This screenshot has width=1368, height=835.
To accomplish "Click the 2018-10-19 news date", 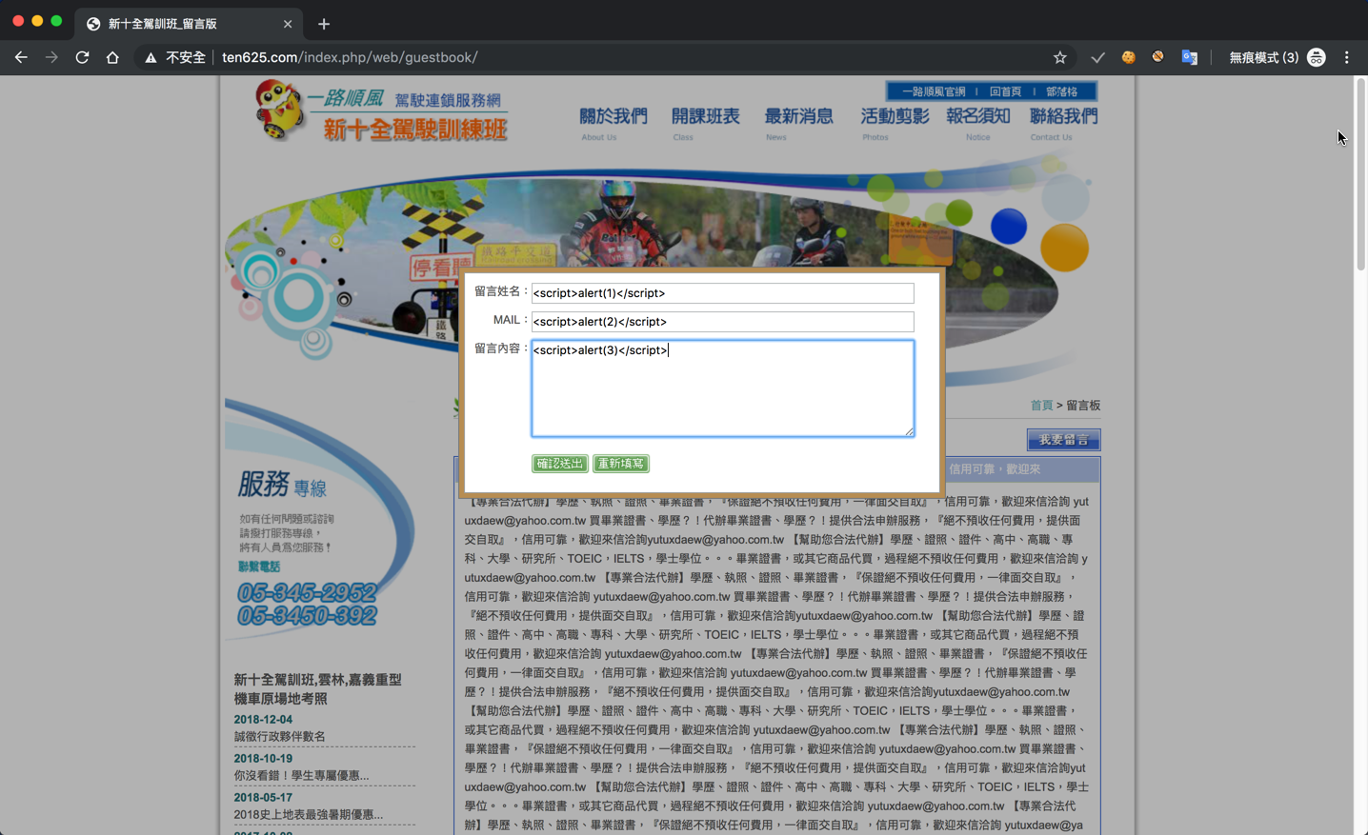I will click(263, 759).
